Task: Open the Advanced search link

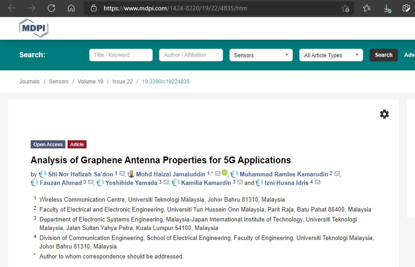Action: click(x=410, y=55)
